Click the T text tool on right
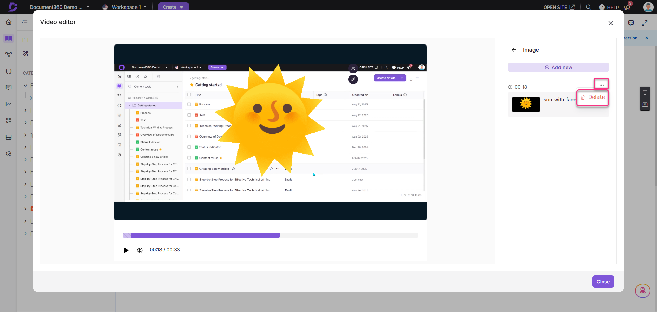657x312 pixels. coord(645,93)
